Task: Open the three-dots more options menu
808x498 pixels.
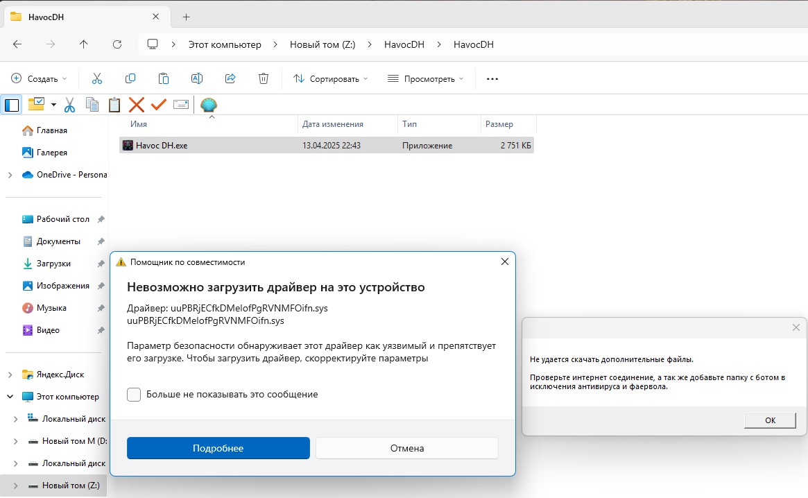Action: point(492,78)
